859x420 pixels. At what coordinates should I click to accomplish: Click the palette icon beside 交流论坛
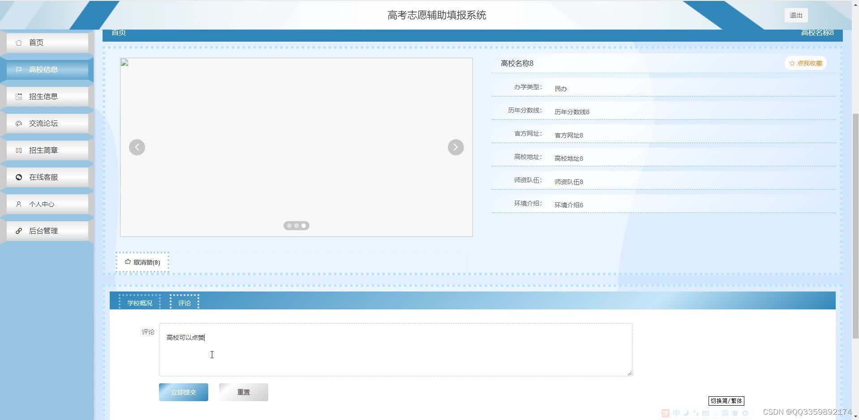pos(19,123)
